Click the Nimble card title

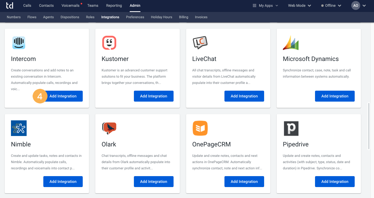pos(21,144)
